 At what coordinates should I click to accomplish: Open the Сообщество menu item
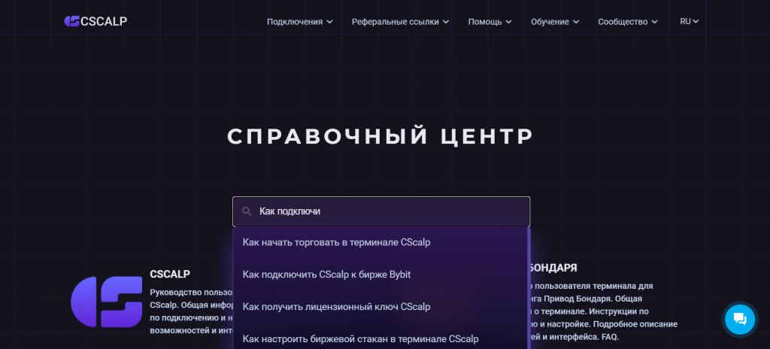(623, 22)
